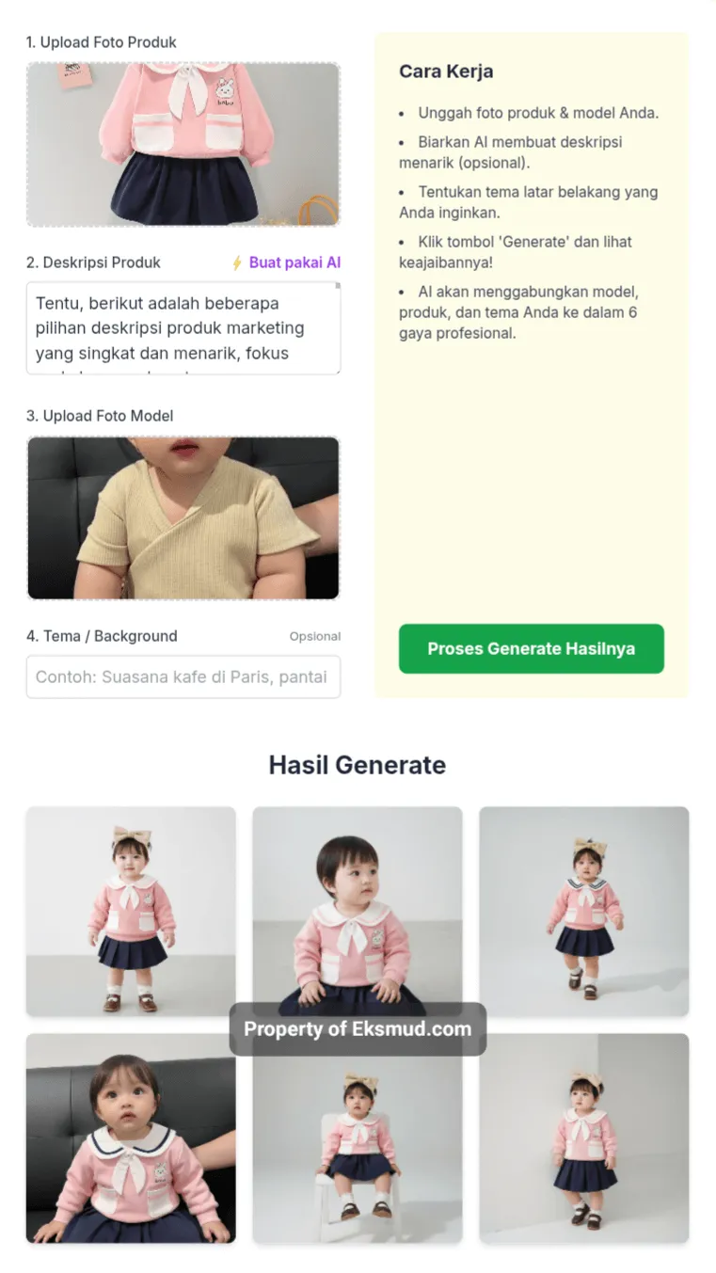This screenshot has height=1273, width=716.
Task: Click the lightning bolt AI icon
Action: click(x=237, y=263)
